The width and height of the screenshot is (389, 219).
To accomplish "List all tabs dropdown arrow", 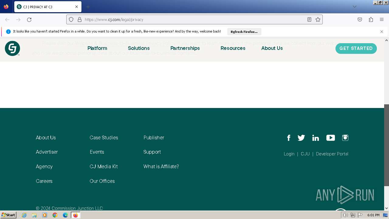I will (x=354, y=7).
